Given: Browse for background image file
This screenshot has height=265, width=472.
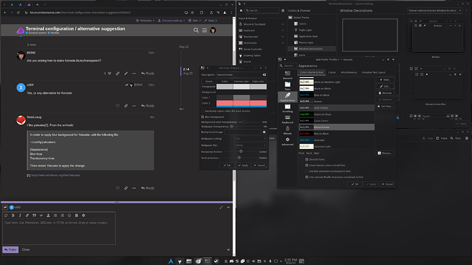Looking at the screenshot, I should tap(264, 132).
